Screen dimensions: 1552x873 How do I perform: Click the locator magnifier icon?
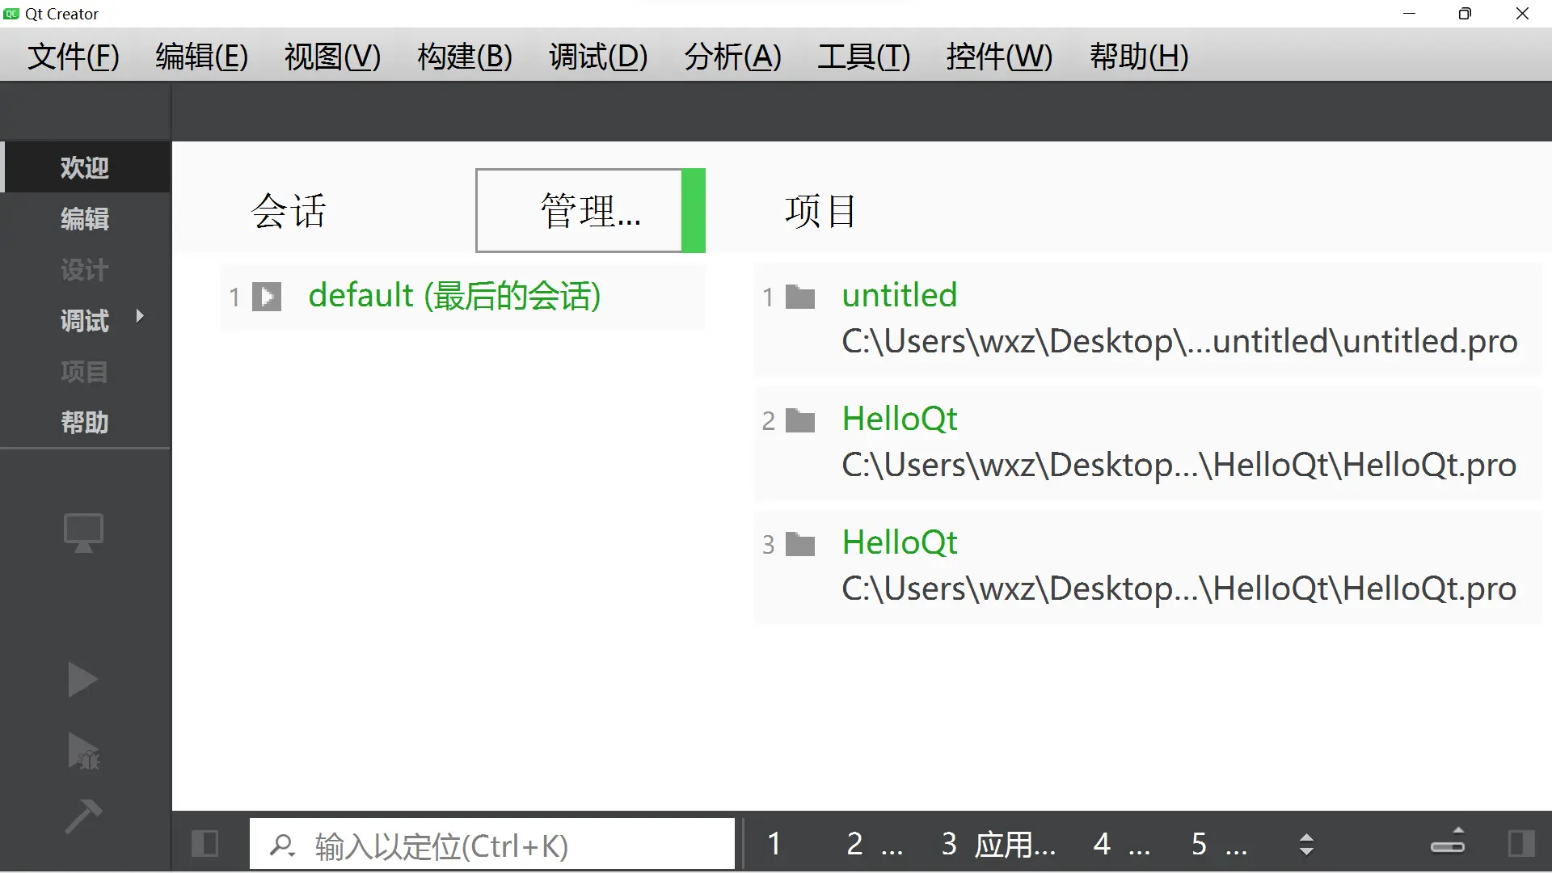click(282, 846)
